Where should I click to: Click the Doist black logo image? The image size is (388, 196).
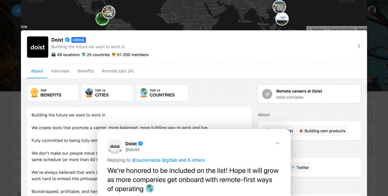tap(38, 47)
